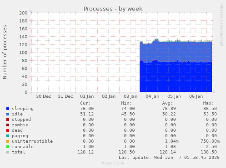Click uninterruptible maximum value 750.00m

click(x=210, y=141)
